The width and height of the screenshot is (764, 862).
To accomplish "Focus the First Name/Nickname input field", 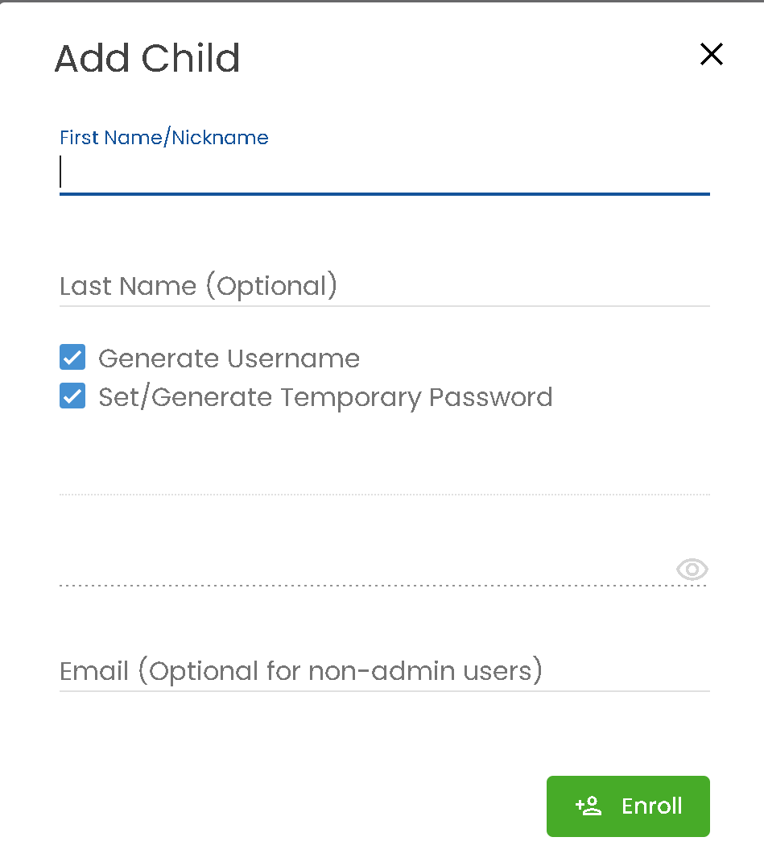I will pos(385,172).
